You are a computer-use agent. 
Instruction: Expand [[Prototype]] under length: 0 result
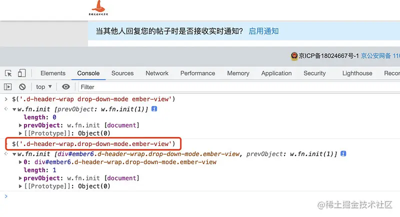[x=20, y=133]
